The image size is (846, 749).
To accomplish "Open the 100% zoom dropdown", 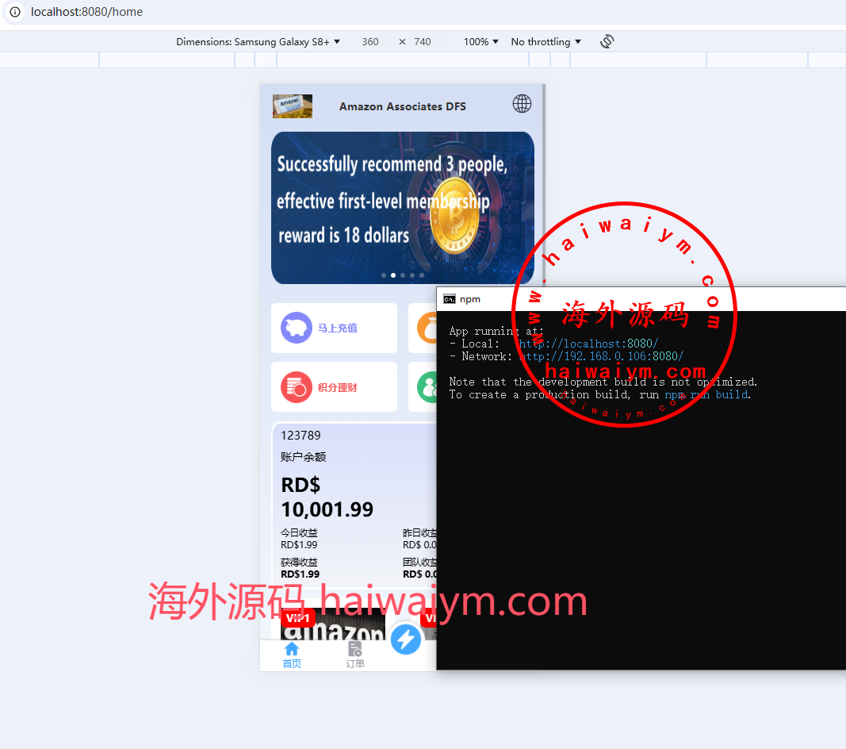I will coord(481,41).
